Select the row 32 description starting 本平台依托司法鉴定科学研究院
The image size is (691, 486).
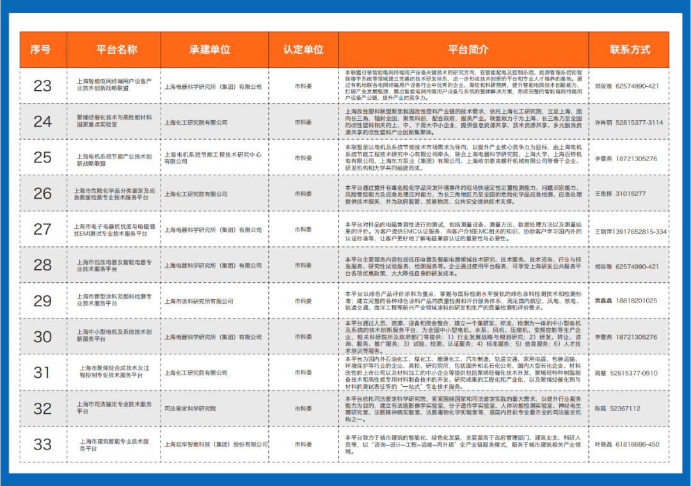point(464,409)
